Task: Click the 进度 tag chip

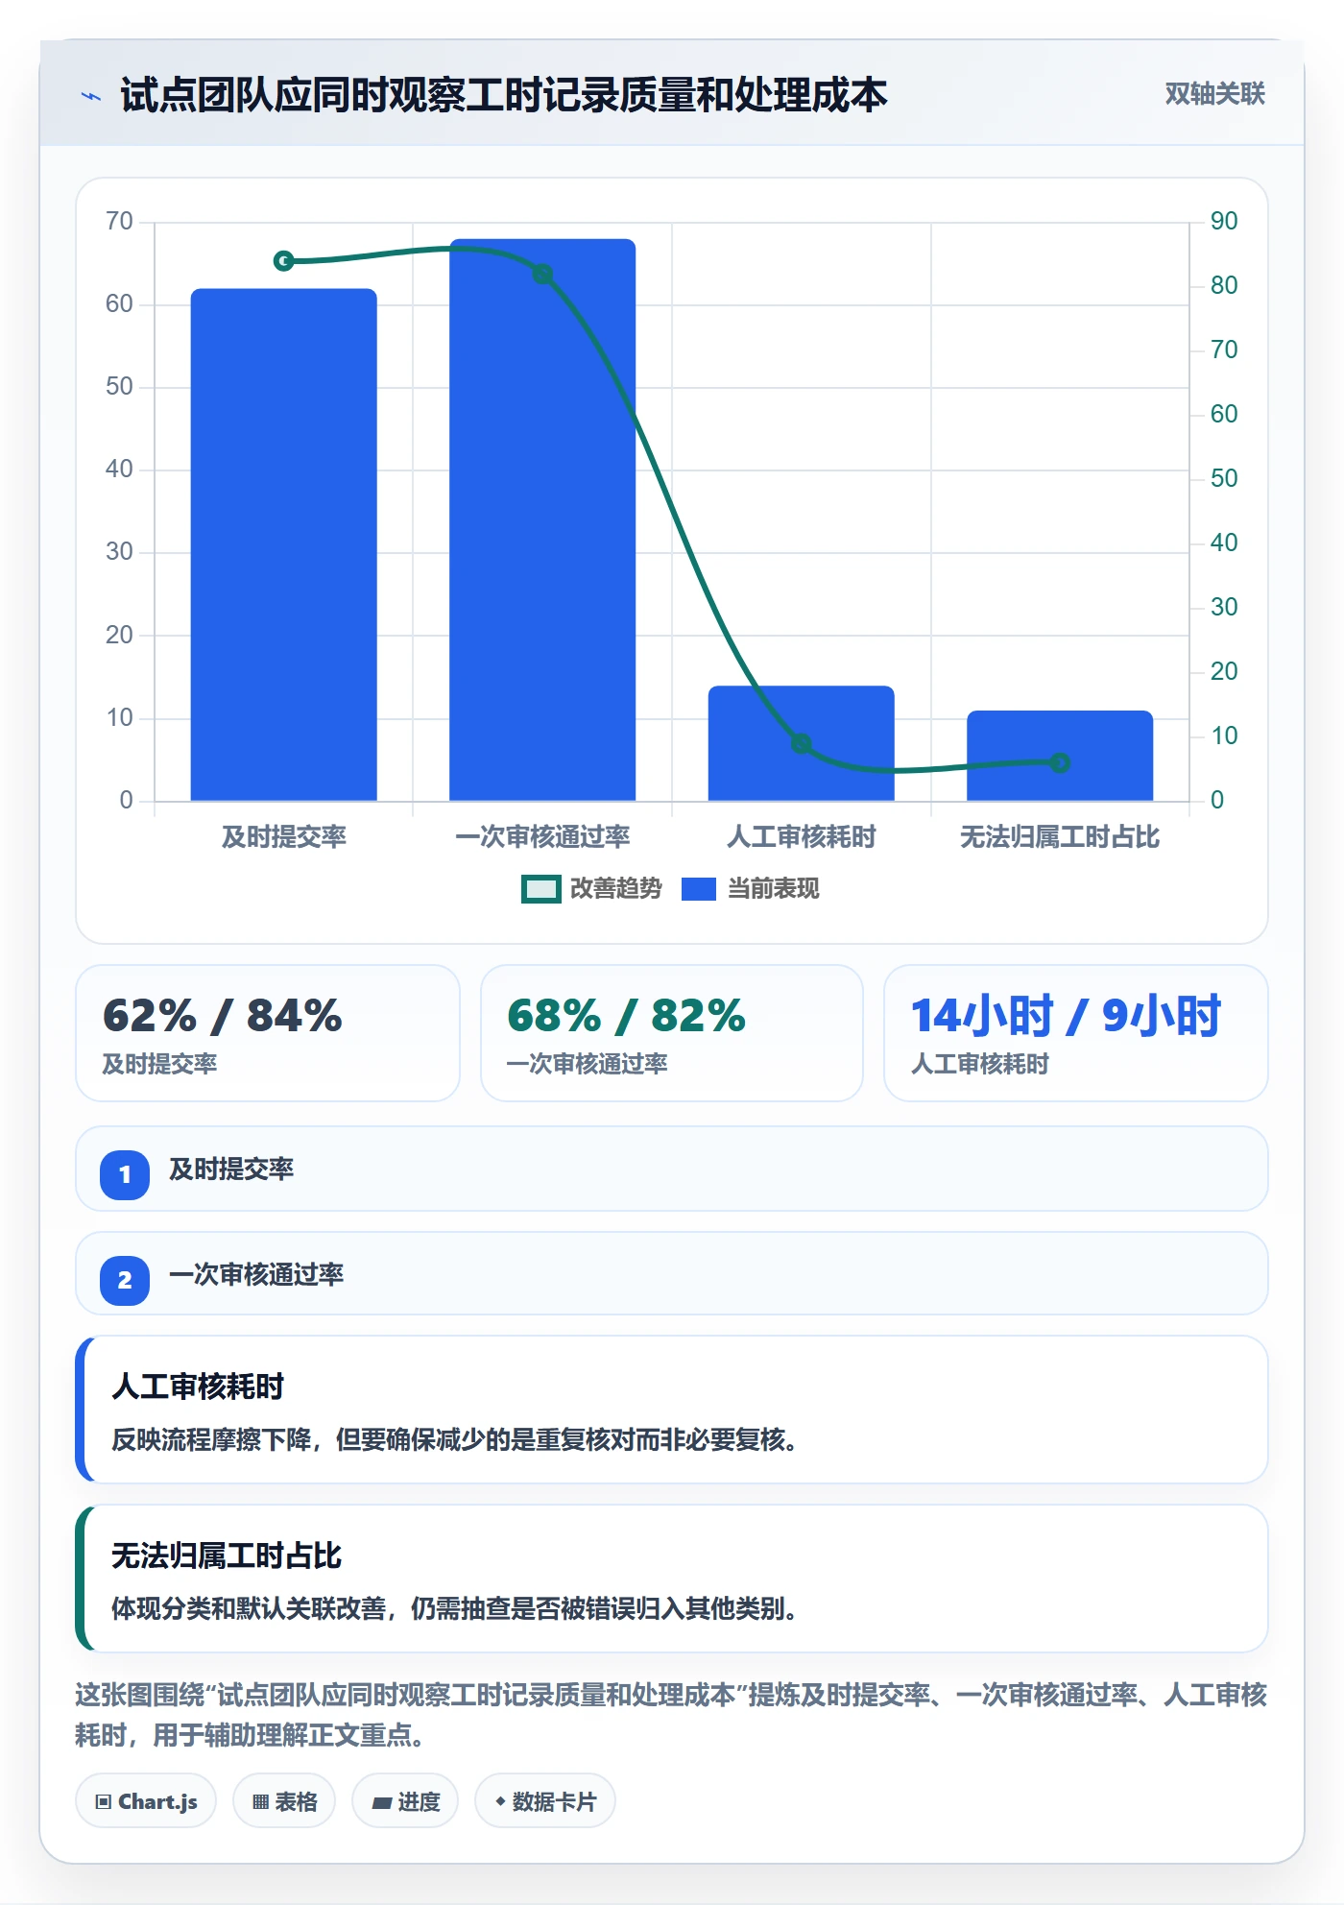Action: pos(405,1801)
